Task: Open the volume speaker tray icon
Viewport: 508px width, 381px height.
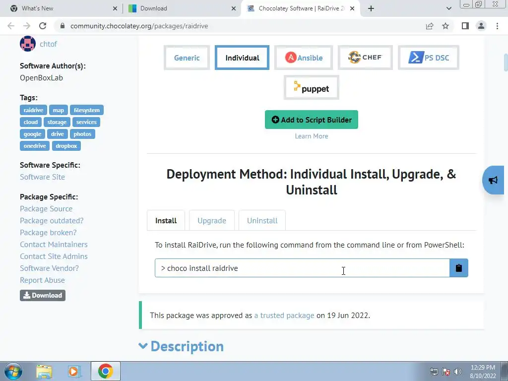Action: pyautogui.click(x=458, y=372)
